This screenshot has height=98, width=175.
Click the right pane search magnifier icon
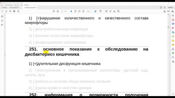pos(173,16)
